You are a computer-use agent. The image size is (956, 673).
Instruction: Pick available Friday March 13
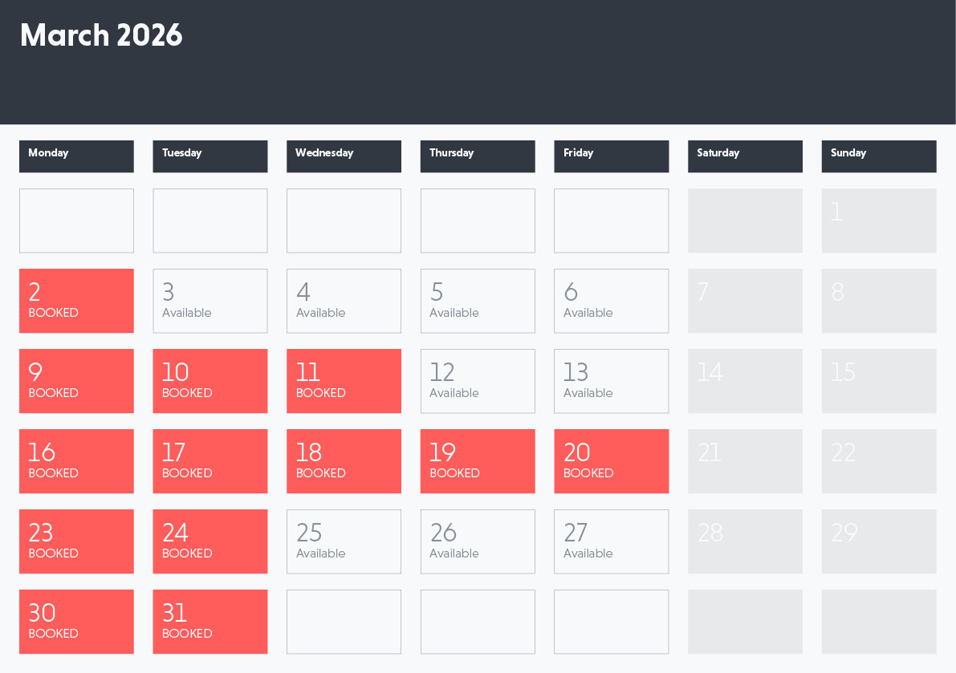(611, 381)
